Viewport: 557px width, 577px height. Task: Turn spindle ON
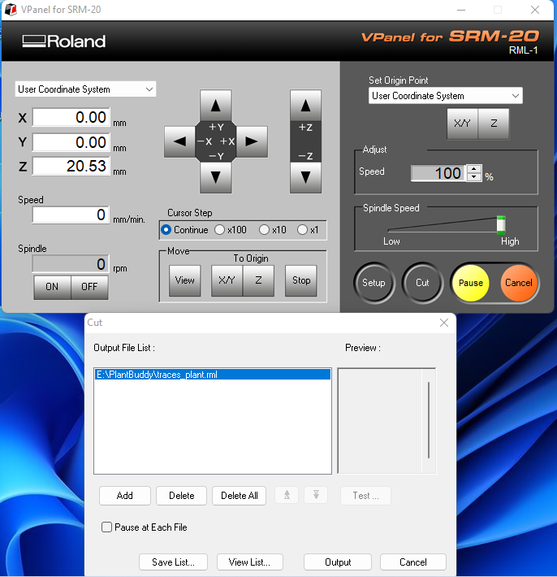tap(52, 287)
